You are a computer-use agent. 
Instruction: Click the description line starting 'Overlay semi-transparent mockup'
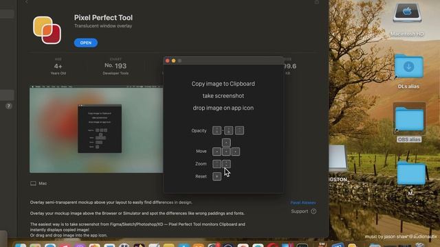[111, 202]
